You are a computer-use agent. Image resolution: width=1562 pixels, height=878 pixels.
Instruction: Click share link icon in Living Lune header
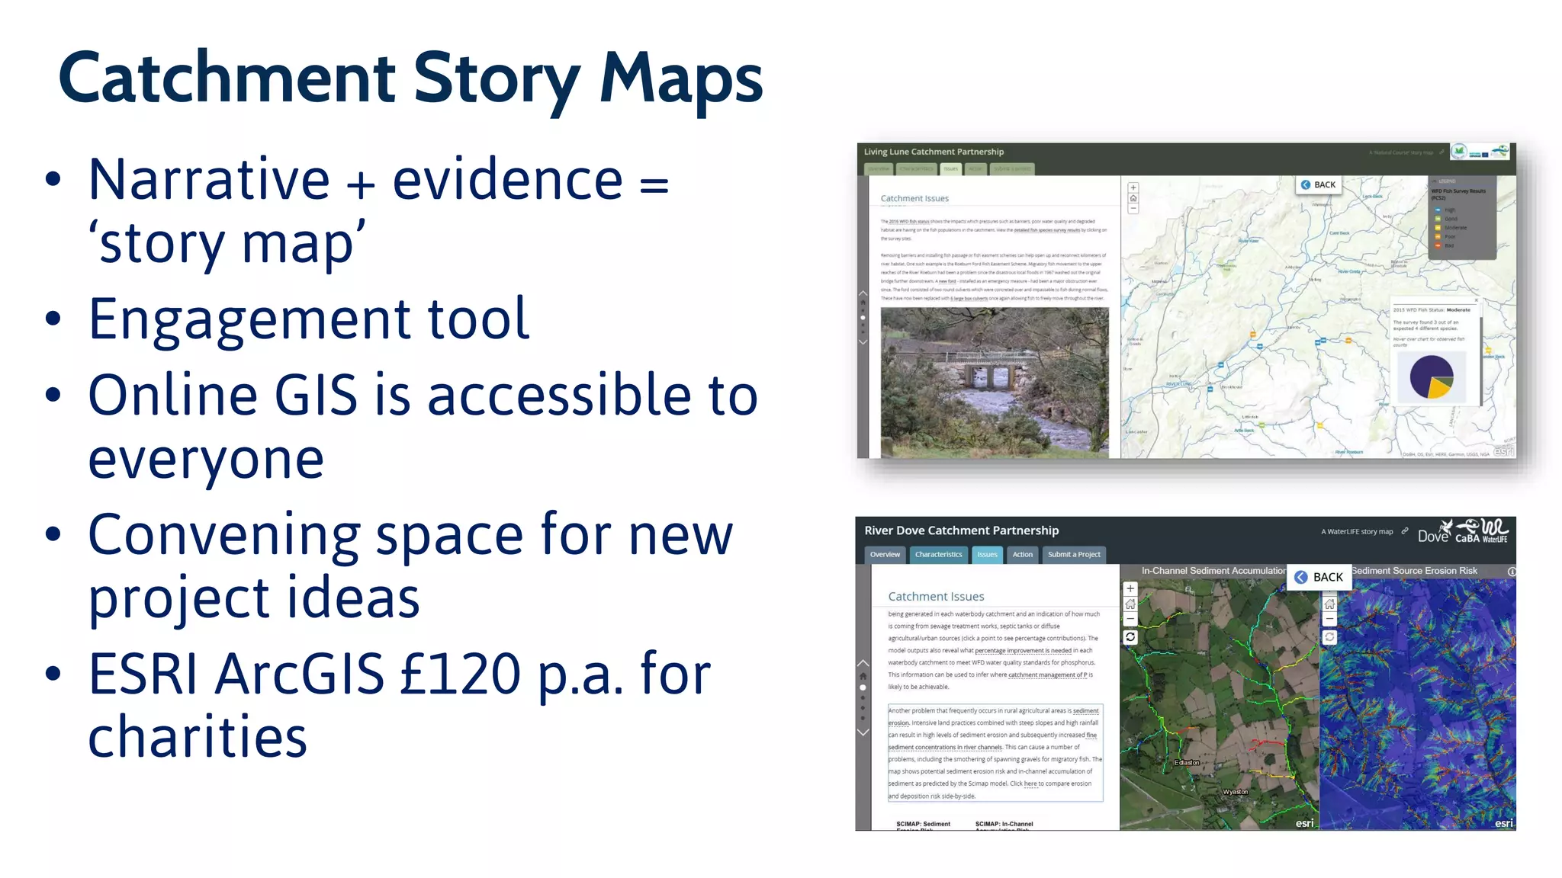click(1441, 152)
